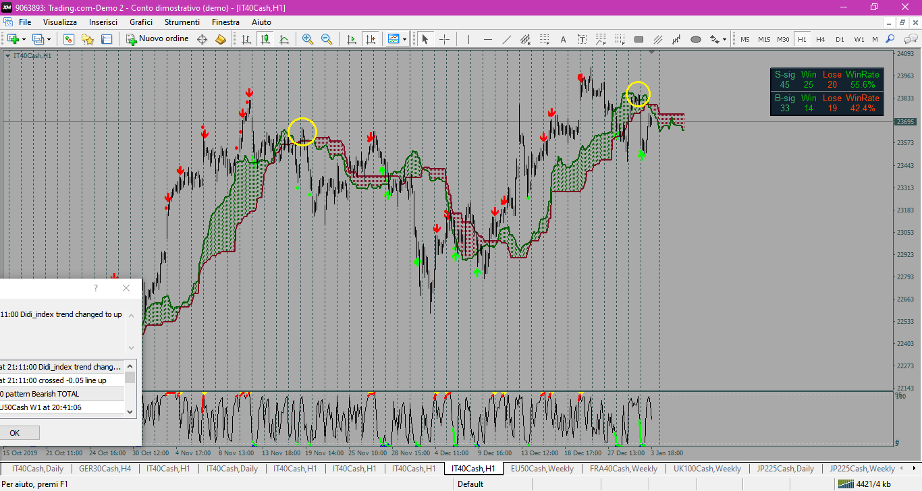Toggle chart shift
The image size is (922, 491).
tap(370, 39)
